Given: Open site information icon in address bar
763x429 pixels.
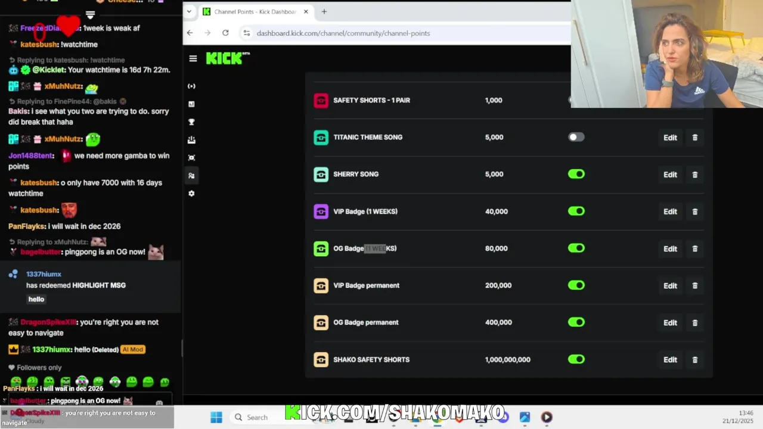Looking at the screenshot, I should 246,33.
